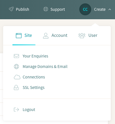Click the group Users icon

[x=82, y=36]
